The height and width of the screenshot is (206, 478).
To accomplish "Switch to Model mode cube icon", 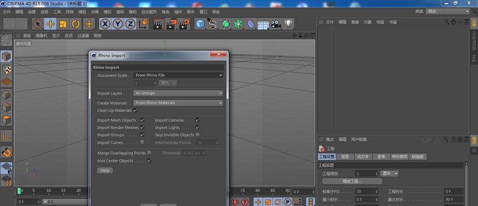I will click(x=6, y=56).
